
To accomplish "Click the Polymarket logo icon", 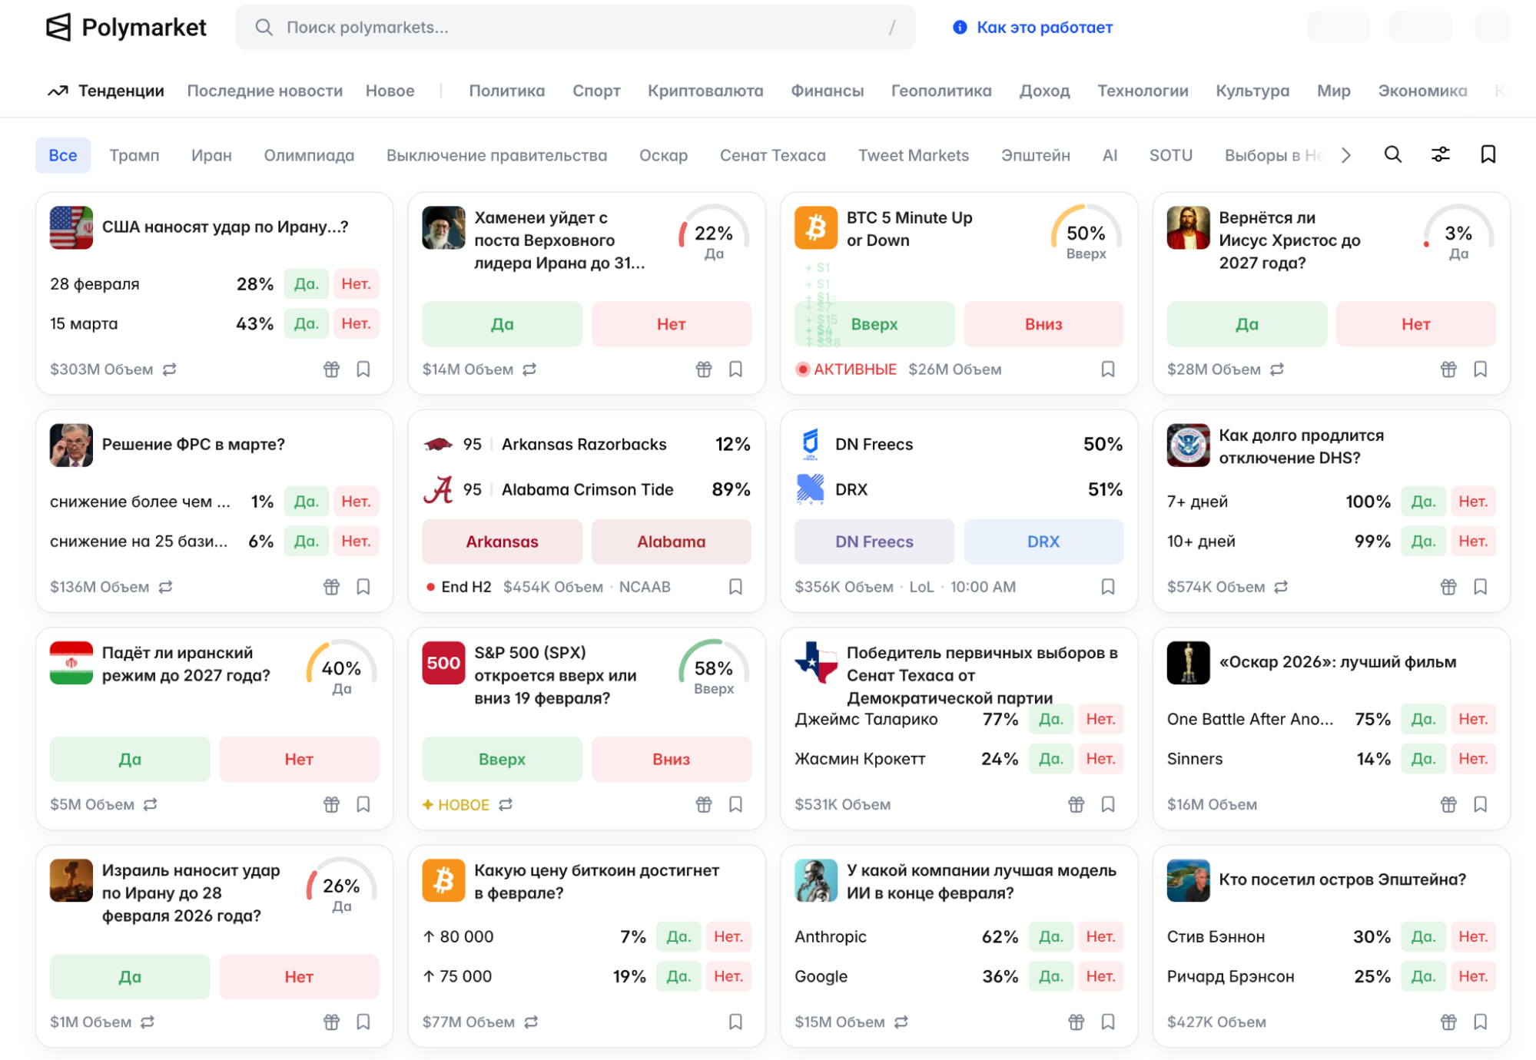I will coord(58,28).
